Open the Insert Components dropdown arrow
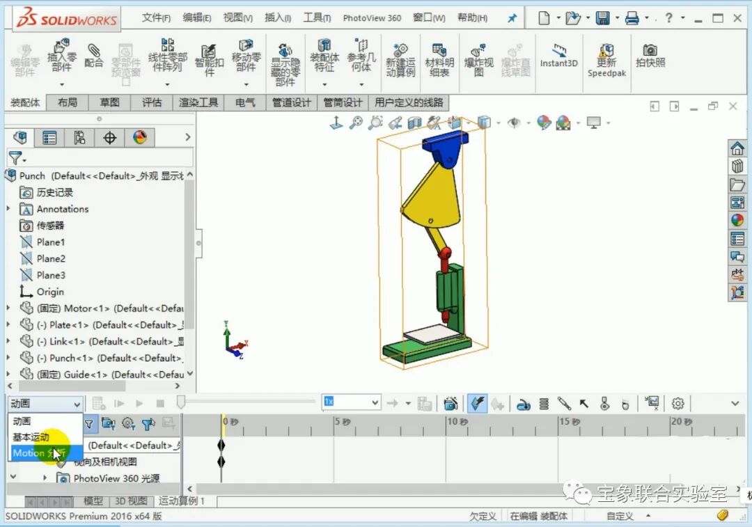This screenshot has height=527, width=752. [61, 84]
